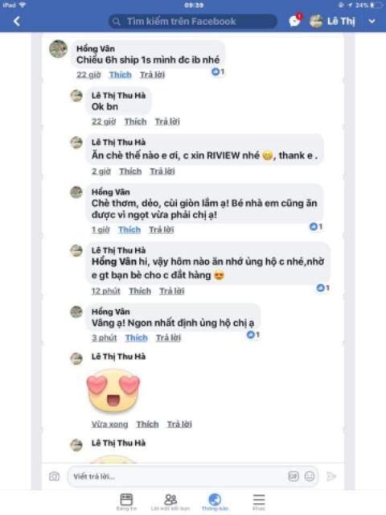
Task: Toggle Thích on 'Chè thơm, dẻo' comment
Action: pyautogui.click(x=129, y=230)
